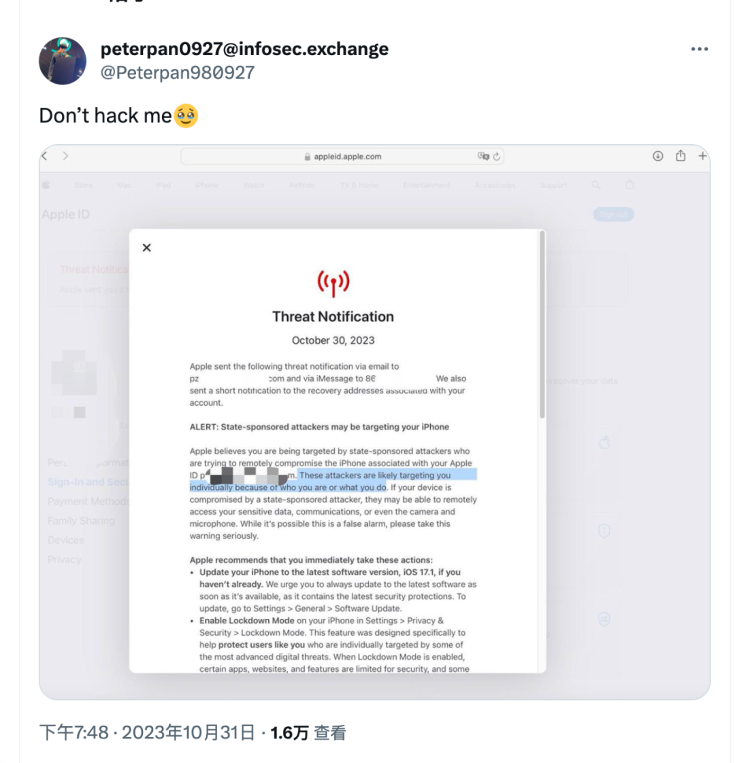
Task: Select the Sign-In and Security sidebar item
Action: (x=88, y=482)
